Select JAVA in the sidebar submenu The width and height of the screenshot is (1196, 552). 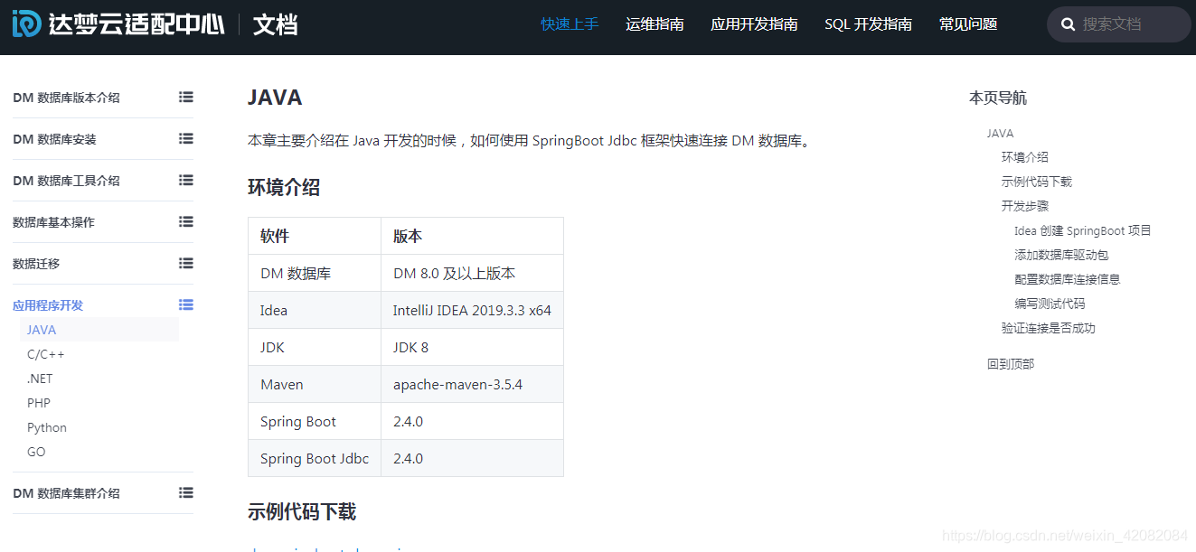tap(99, 330)
